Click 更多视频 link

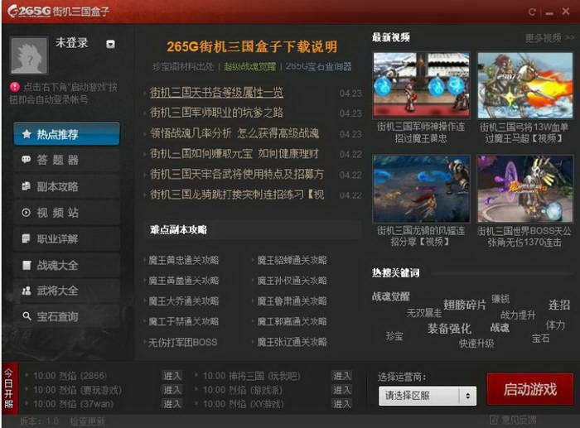tap(549, 38)
